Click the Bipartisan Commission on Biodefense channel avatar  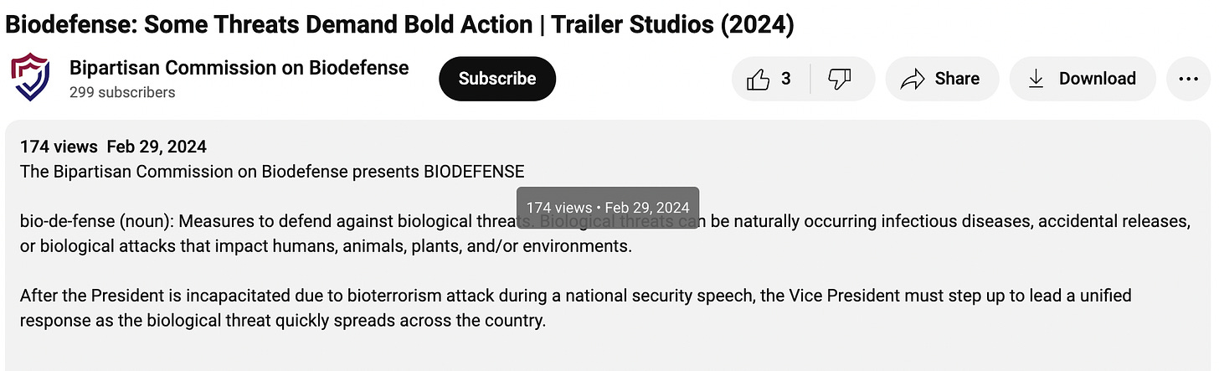(x=30, y=78)
